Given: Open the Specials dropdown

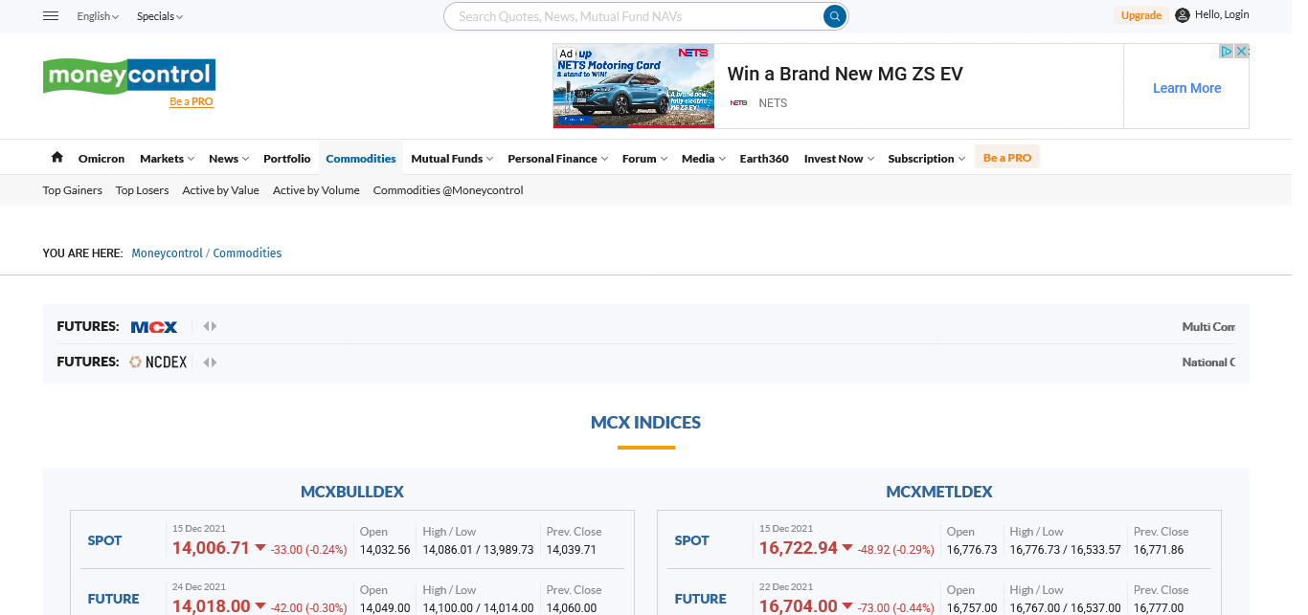Looking at the screenshot, I should [159, 16].
